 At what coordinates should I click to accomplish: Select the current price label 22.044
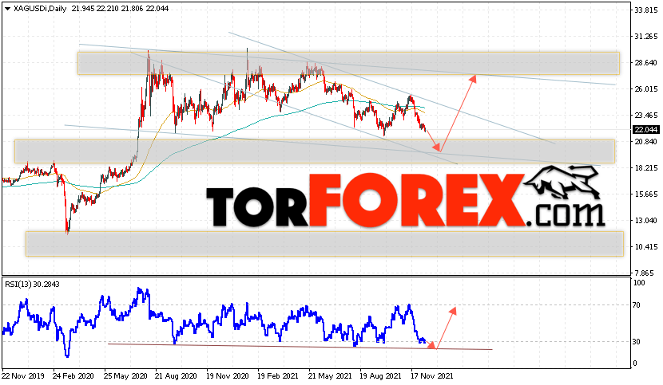[x=645, y=130]
